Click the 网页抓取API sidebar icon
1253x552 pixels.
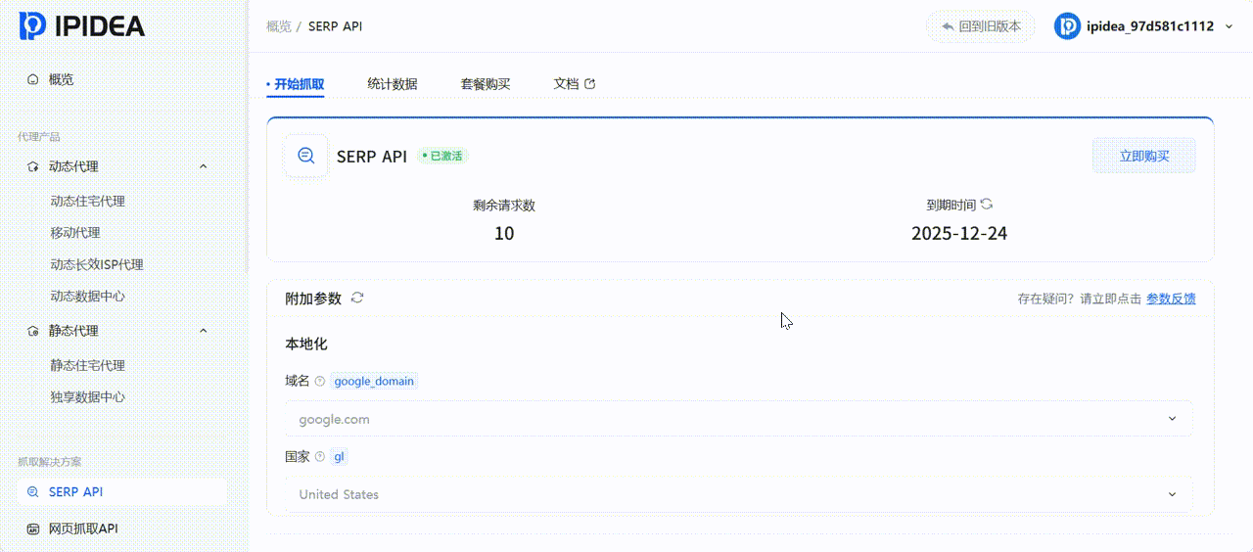pos(33,529)
